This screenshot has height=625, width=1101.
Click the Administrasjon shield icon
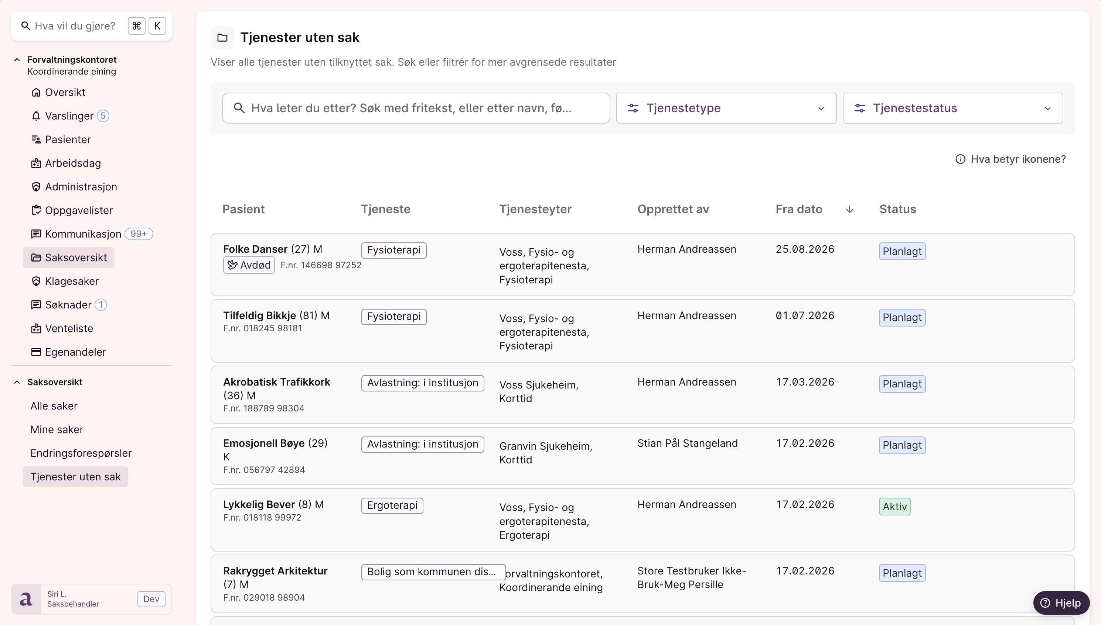(x=36, y=187)
